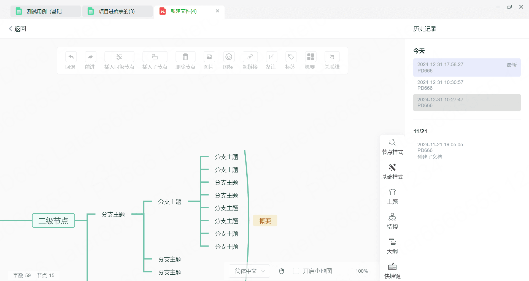Open the node style (节点样式) panel
The image size is (529, 281).
tap(392, 147)
